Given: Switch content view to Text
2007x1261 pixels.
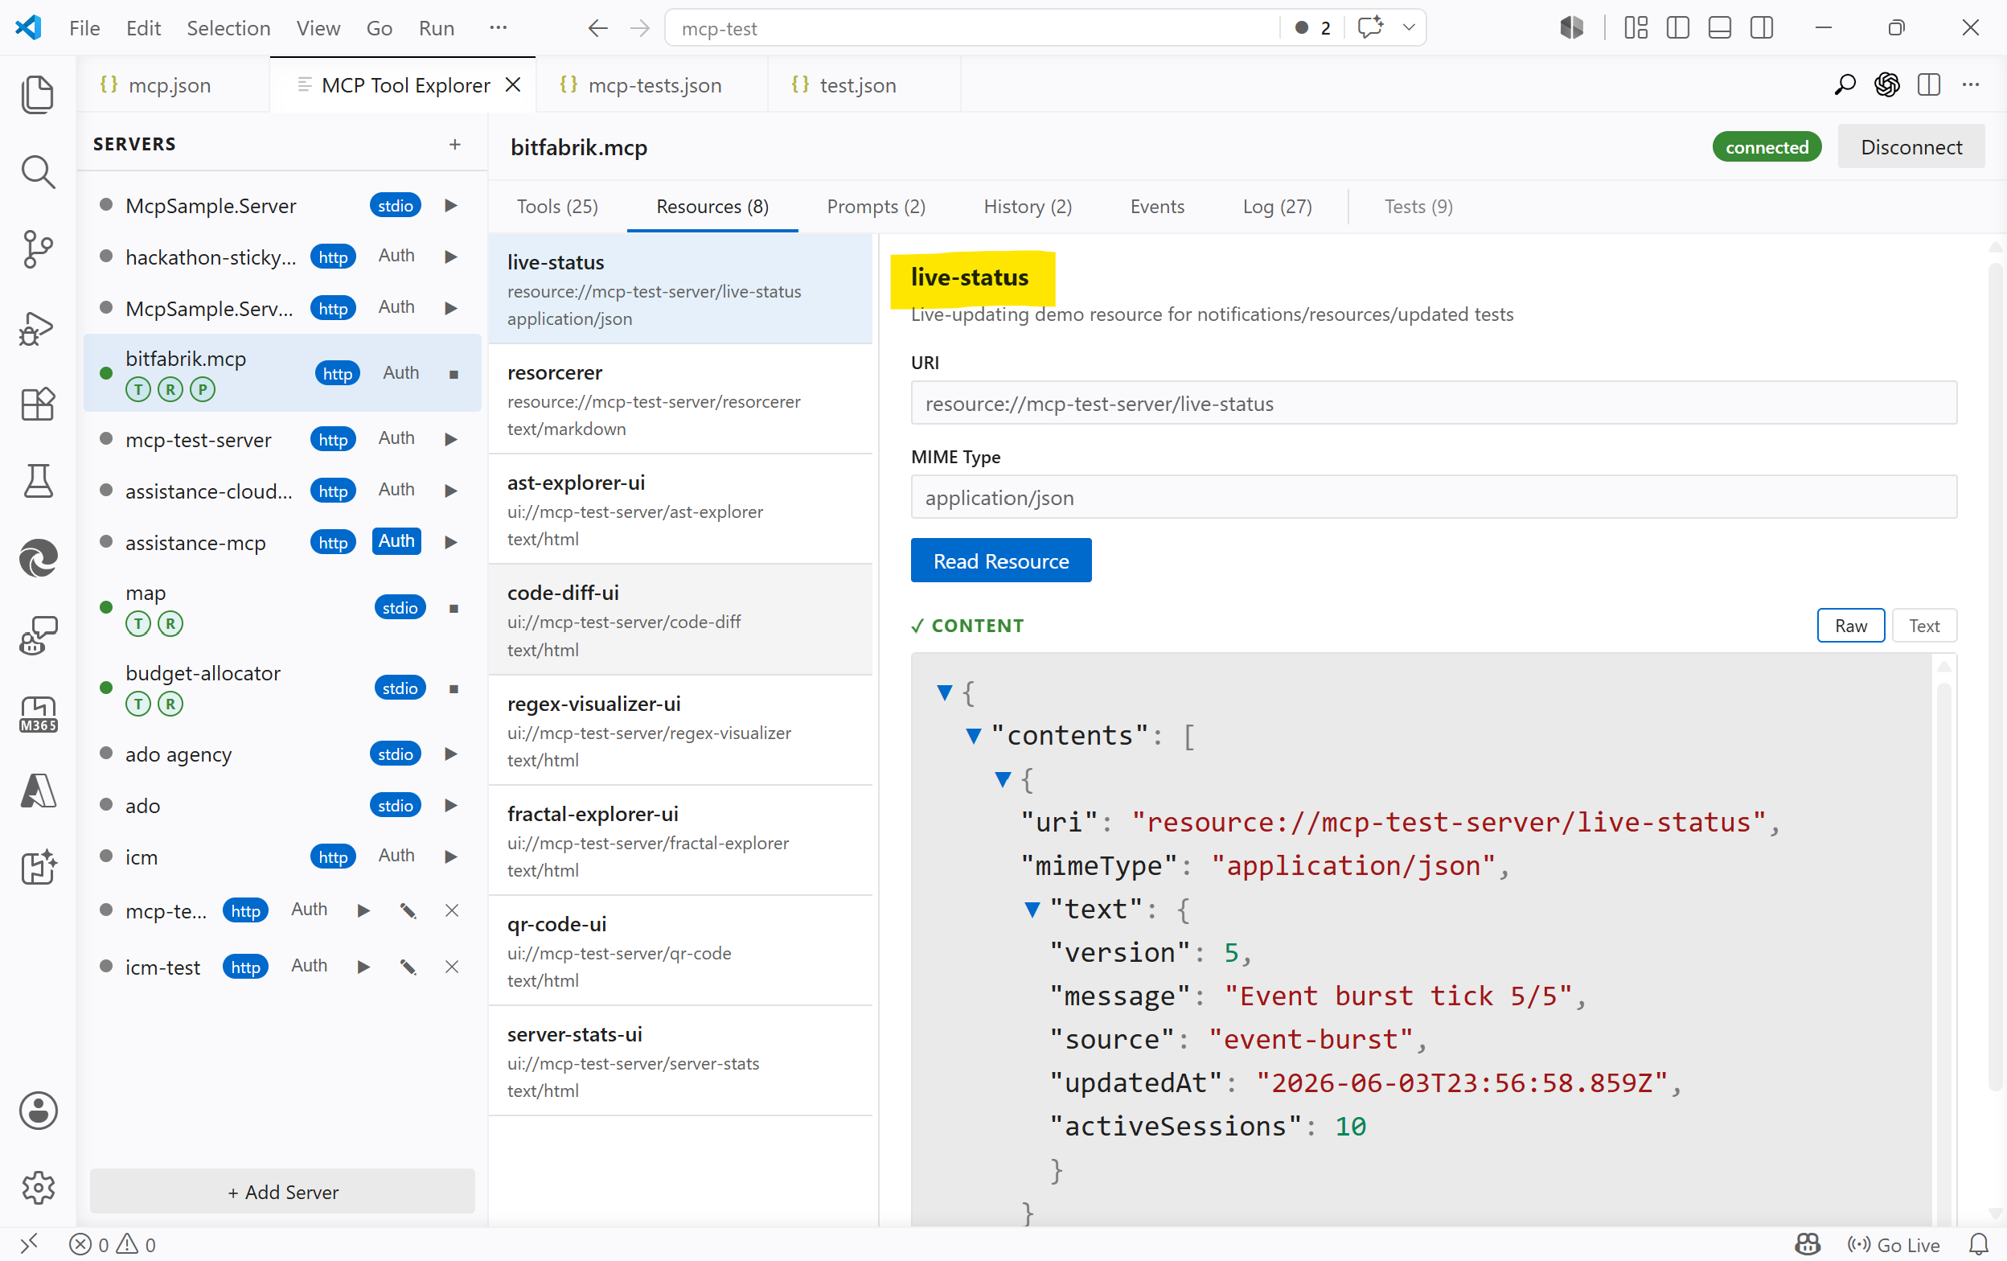Looking at the screenshot, I should coord(1923,626).
